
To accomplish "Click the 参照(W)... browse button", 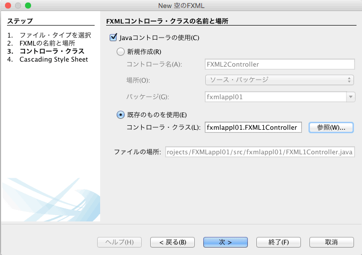I will (331, 127).
